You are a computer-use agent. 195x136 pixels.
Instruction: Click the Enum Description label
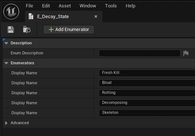tap(27, 53)
